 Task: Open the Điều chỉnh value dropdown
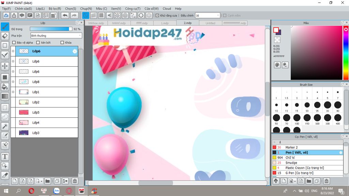(x=208, y=16)
